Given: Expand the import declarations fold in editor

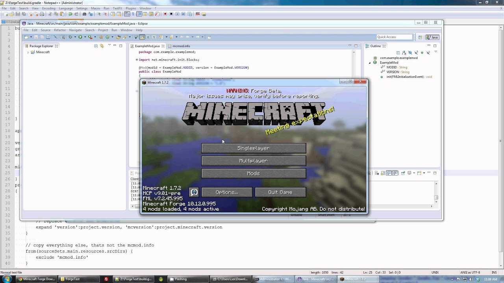Looking at the screenshot, I should tap(137, 60).
